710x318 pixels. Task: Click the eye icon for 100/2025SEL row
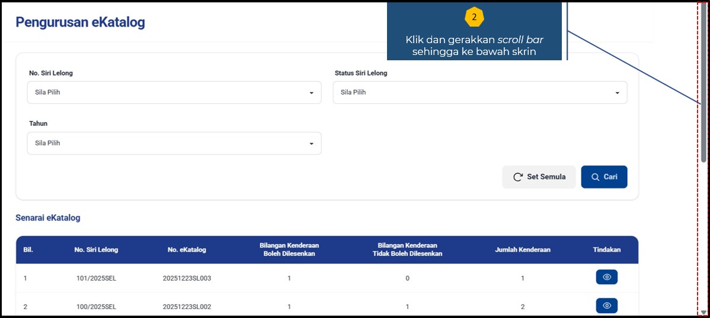pyautogui.click(x=606, y=306)
